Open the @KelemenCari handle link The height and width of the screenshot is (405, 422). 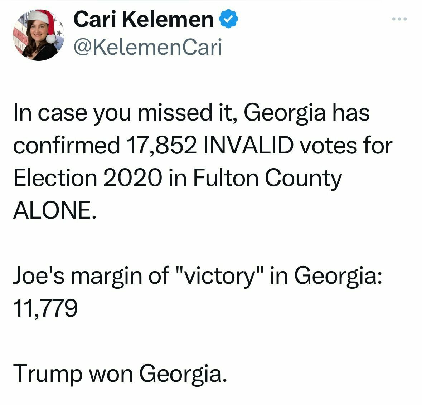(147, 47)
